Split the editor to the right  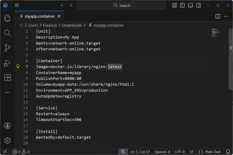(x=218, y=16)
